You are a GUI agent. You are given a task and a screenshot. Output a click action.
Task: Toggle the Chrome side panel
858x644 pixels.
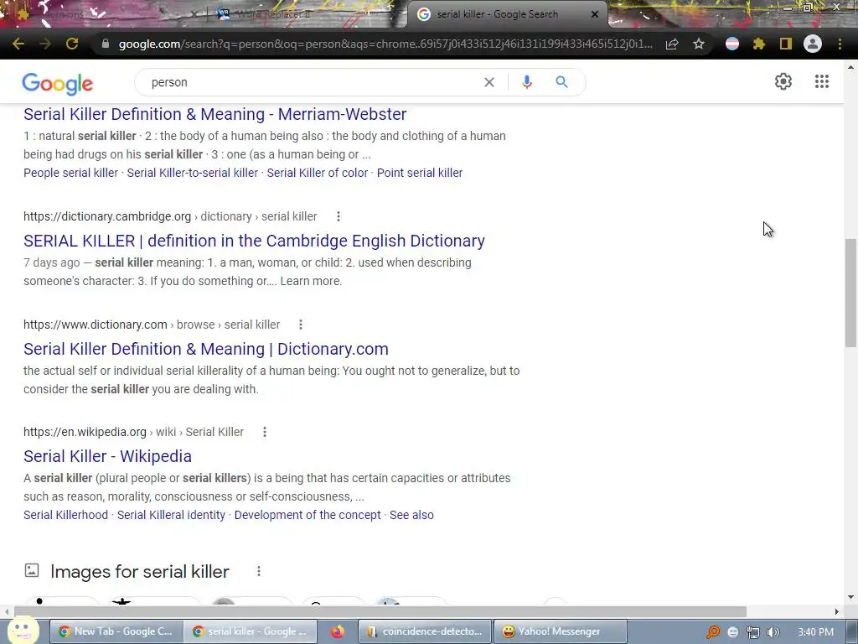pyautogui.click(x=786, y=44)
